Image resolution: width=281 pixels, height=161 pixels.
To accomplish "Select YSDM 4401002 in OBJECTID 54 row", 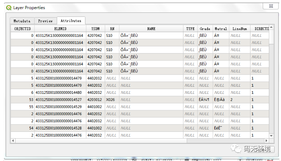I will point(96,128).
